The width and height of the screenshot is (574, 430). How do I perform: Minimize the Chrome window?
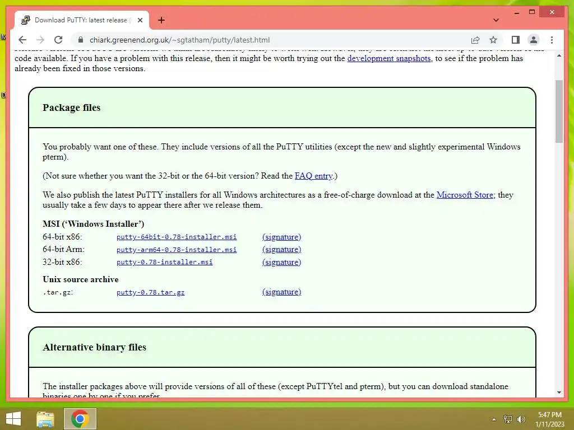pos(516,12)
